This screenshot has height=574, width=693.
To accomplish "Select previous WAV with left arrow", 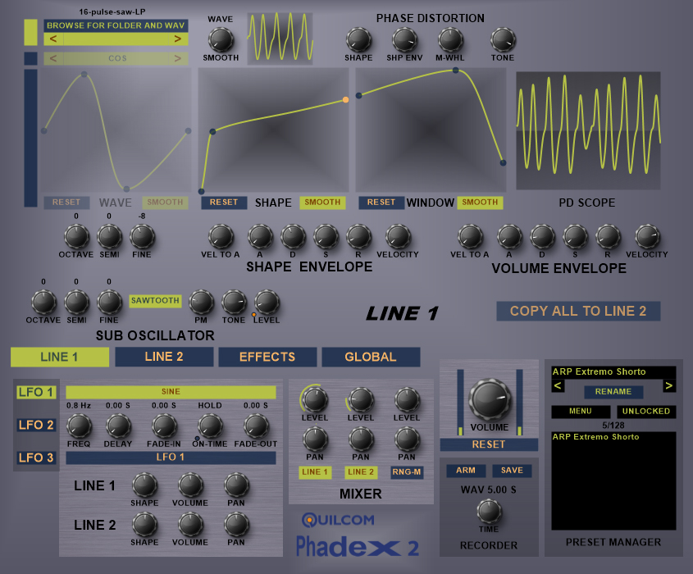I will pos(53,39).
